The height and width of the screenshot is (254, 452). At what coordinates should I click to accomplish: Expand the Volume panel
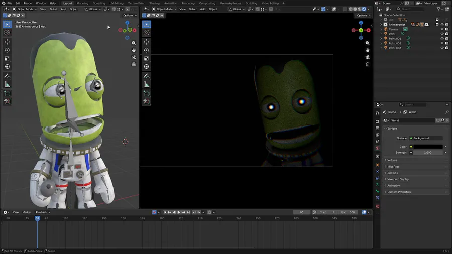(393, 160)
